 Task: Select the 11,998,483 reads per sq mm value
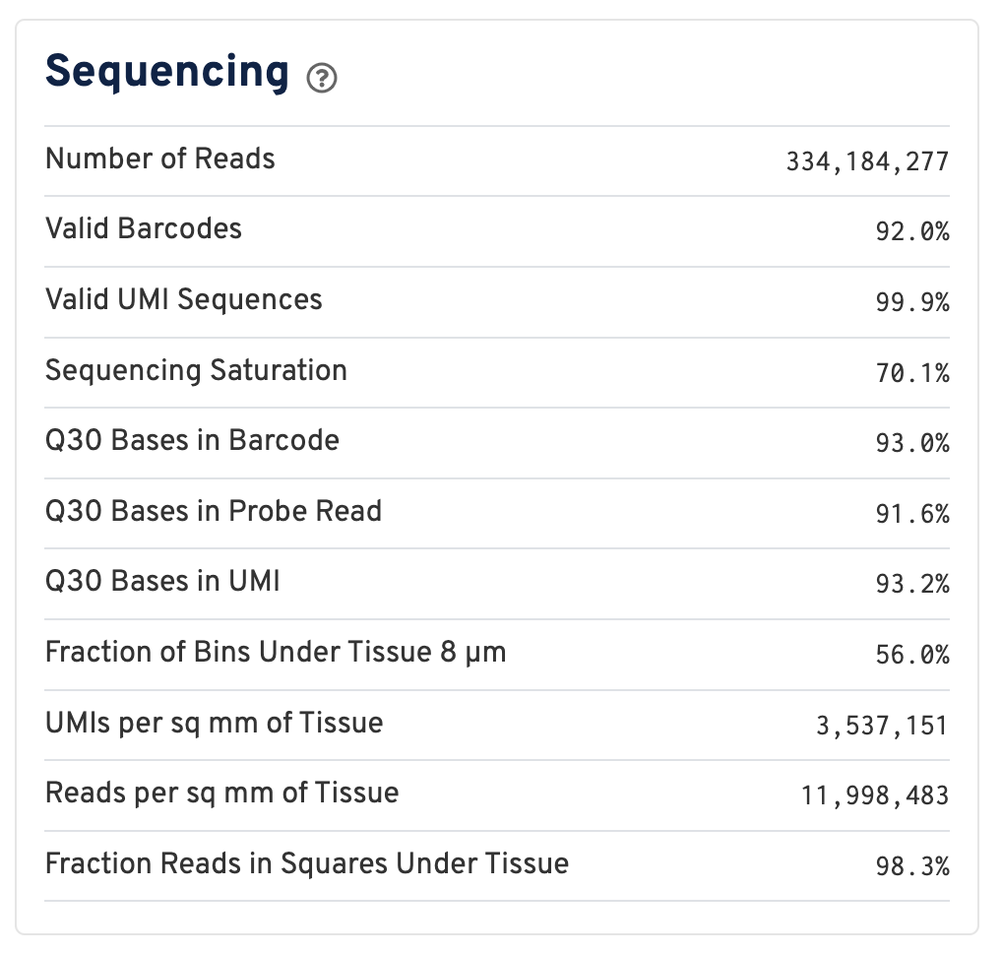point(875,796)
